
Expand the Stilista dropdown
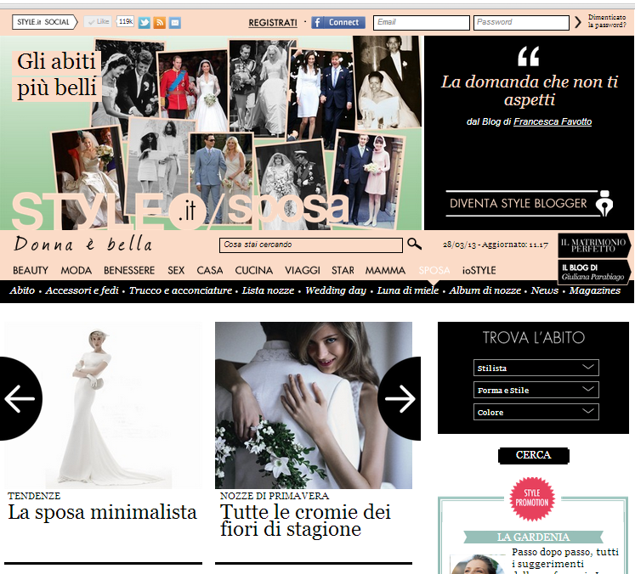(536, 368)
